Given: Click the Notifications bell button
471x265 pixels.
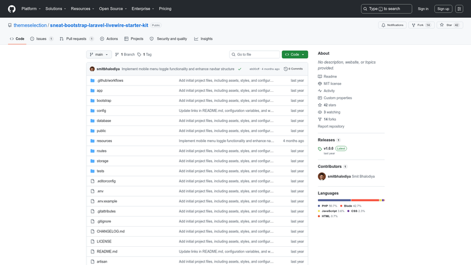Looking at the screenshot, I should click(x=392, y=25).
